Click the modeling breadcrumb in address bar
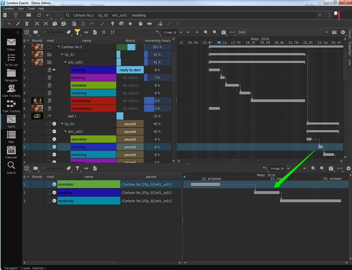This screenshot has width=352, height=270. click(x=139, y=15)
